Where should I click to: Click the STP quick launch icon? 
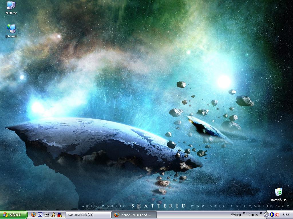[x=47, y=215]
